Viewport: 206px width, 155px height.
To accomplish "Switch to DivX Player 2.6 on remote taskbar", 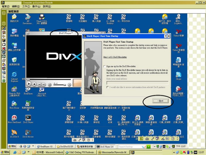I will pyautogui.click(x=106, y=146).
